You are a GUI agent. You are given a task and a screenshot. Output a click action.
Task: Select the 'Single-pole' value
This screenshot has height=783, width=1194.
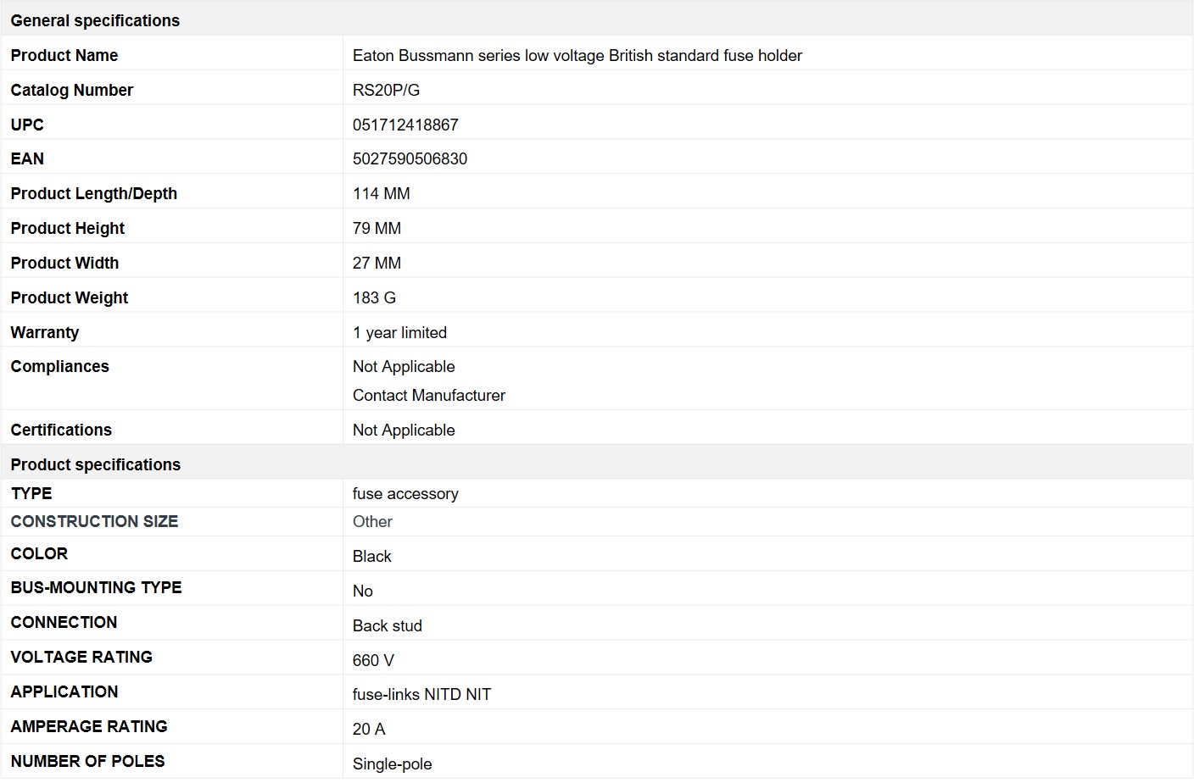point(393,764)
